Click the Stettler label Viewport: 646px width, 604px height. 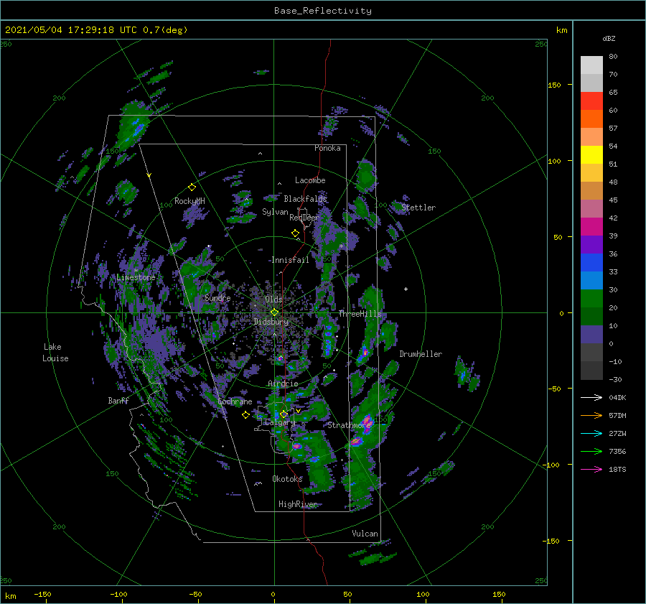pos(418,208)
